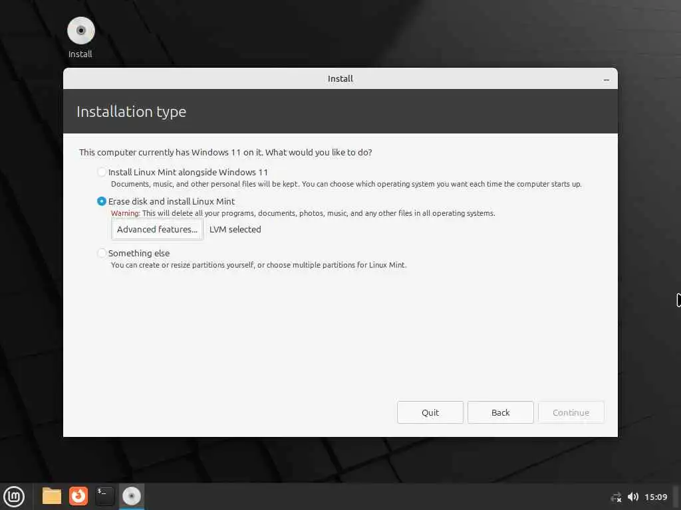This screenshot has width=681, height=510.
Task: Show the calendar from the 15:09 clock
Action: point(656,497)
